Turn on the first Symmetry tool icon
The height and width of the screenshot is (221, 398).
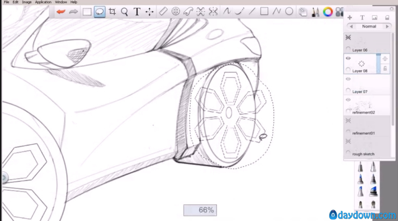[x=200, y=11]
